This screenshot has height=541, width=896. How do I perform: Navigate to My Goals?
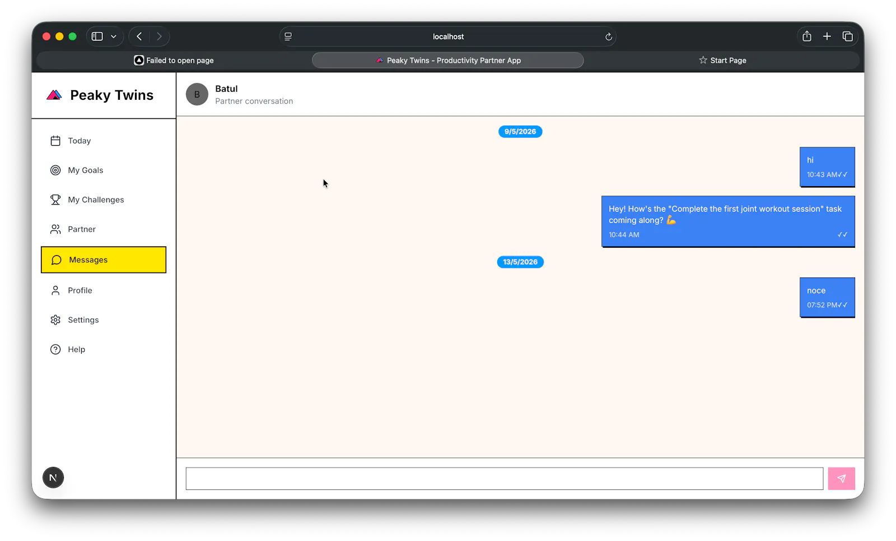pyautogui.click(x=104, y=170)
